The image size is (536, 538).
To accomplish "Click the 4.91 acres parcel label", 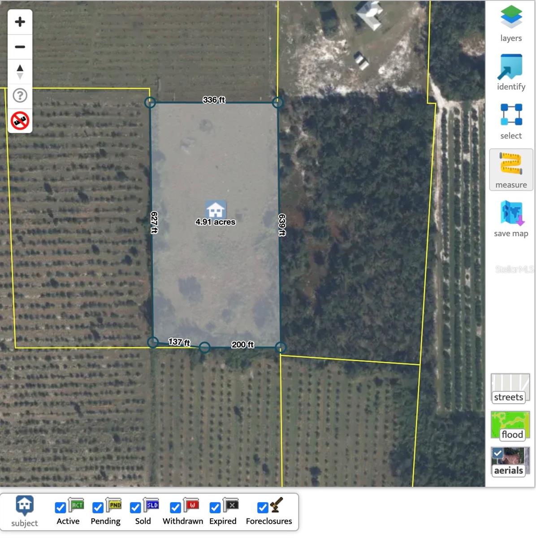I will click(x=216, y=222).
